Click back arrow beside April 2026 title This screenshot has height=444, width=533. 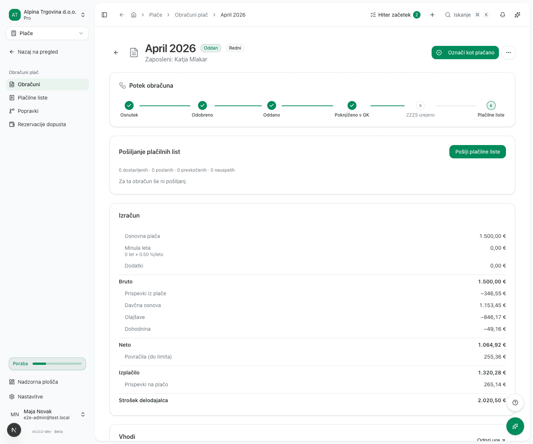coord(116,53)
